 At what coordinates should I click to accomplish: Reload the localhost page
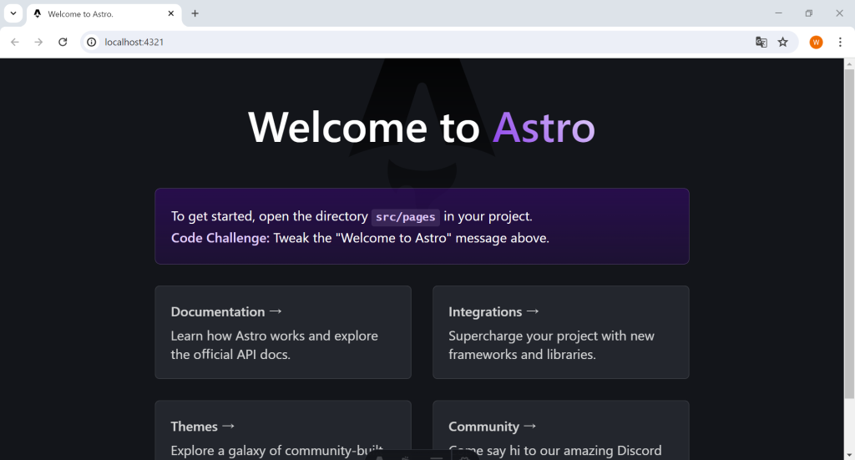(63, 42)
